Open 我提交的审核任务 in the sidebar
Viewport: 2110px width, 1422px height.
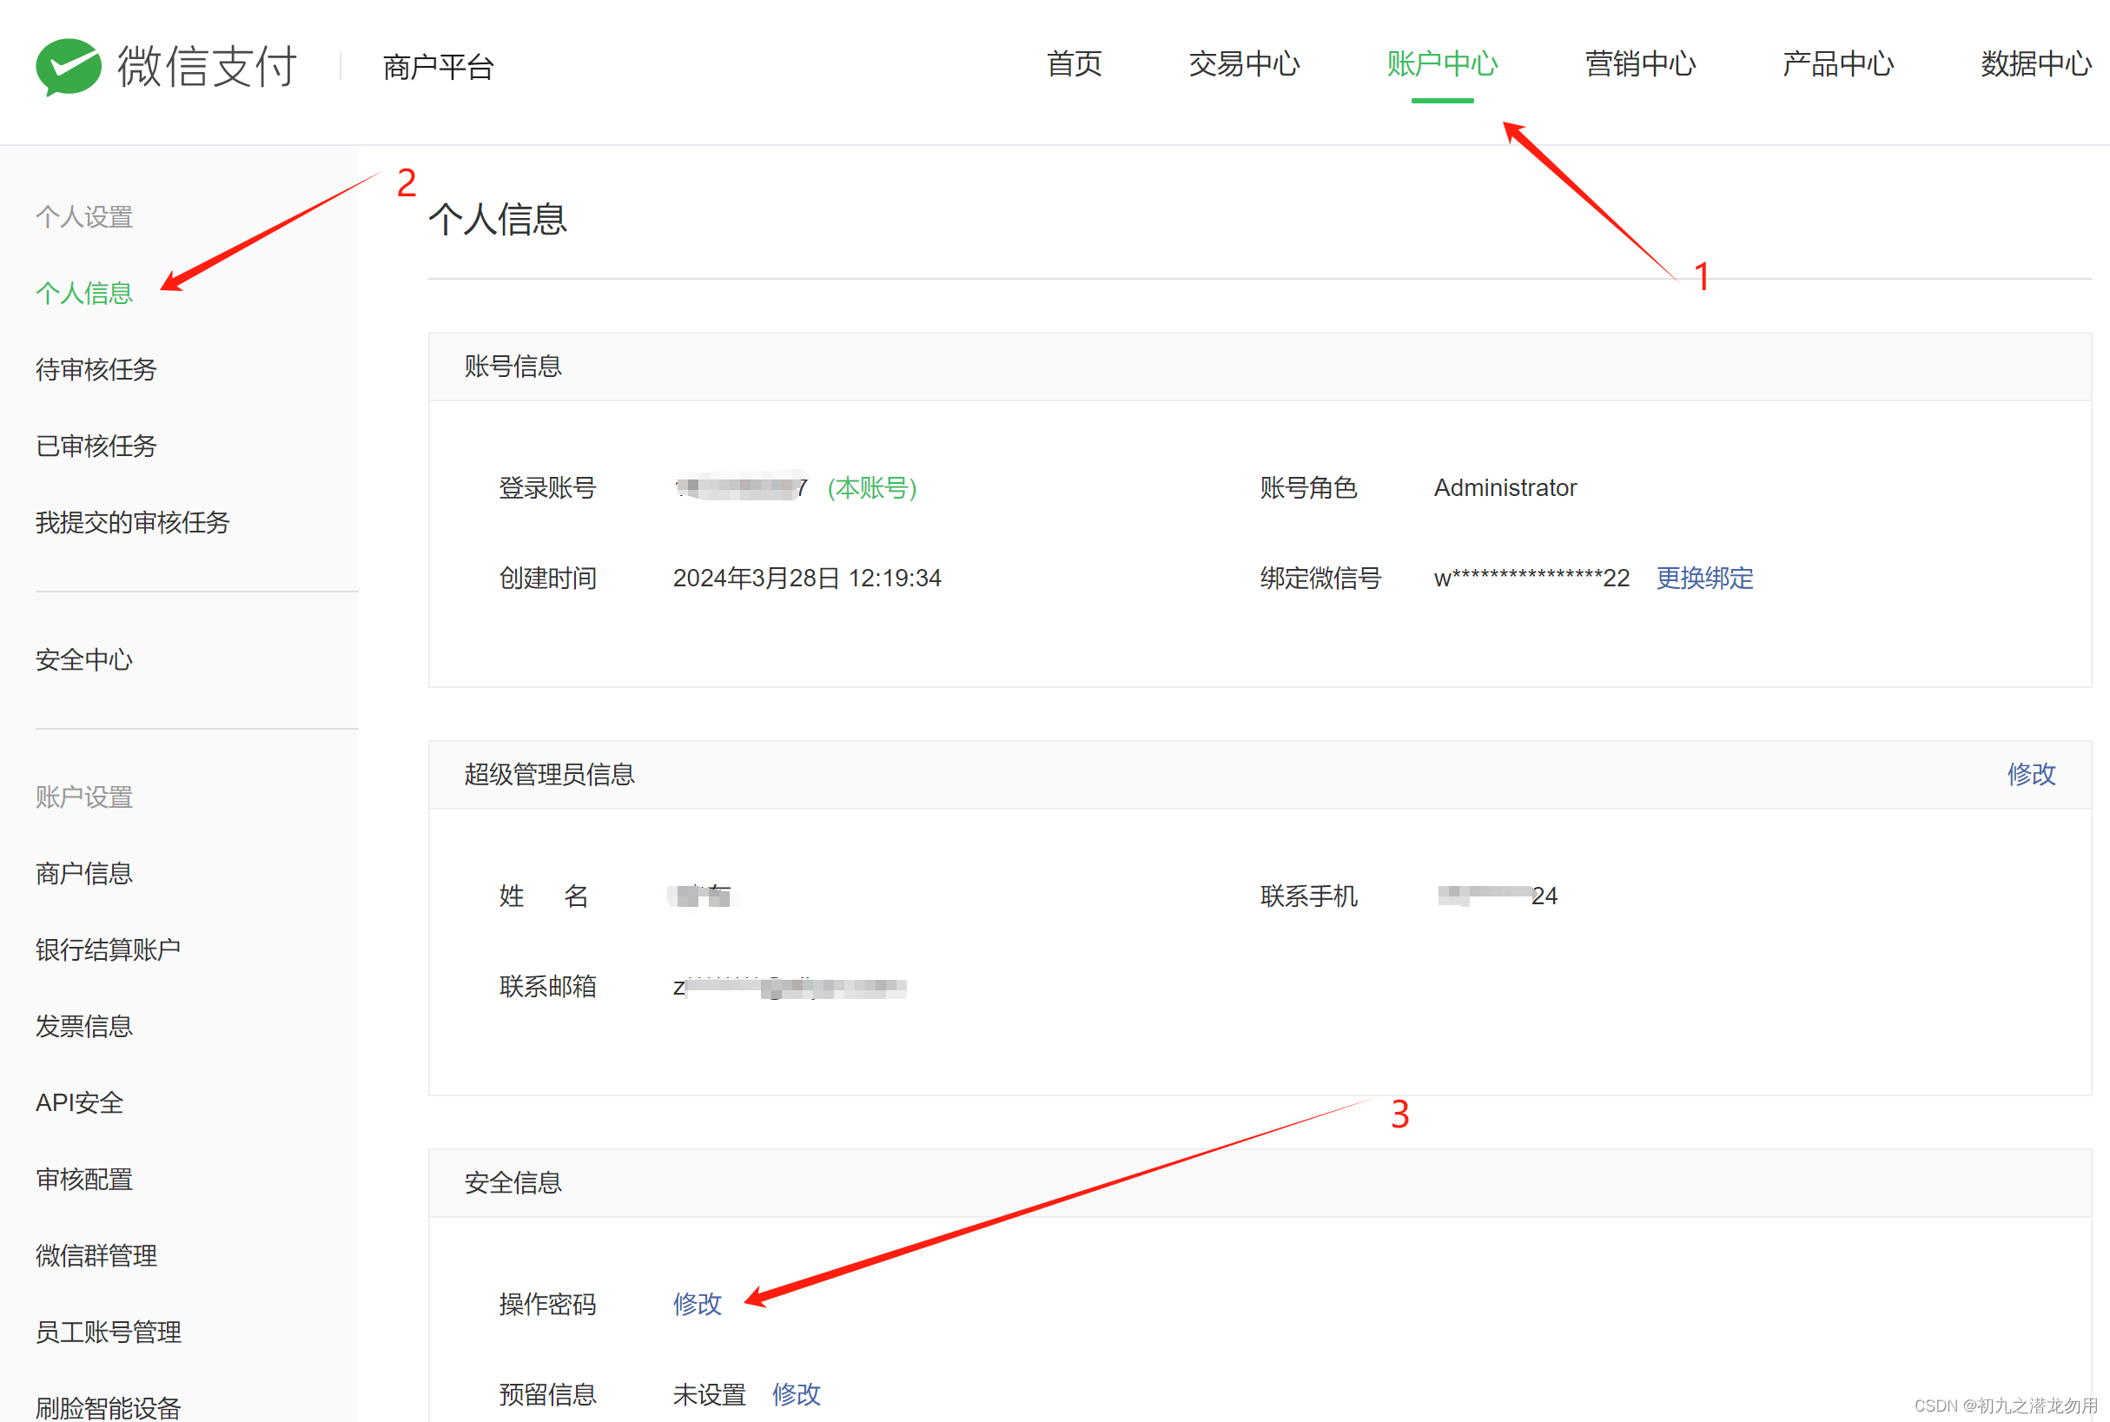coord(132,522)
